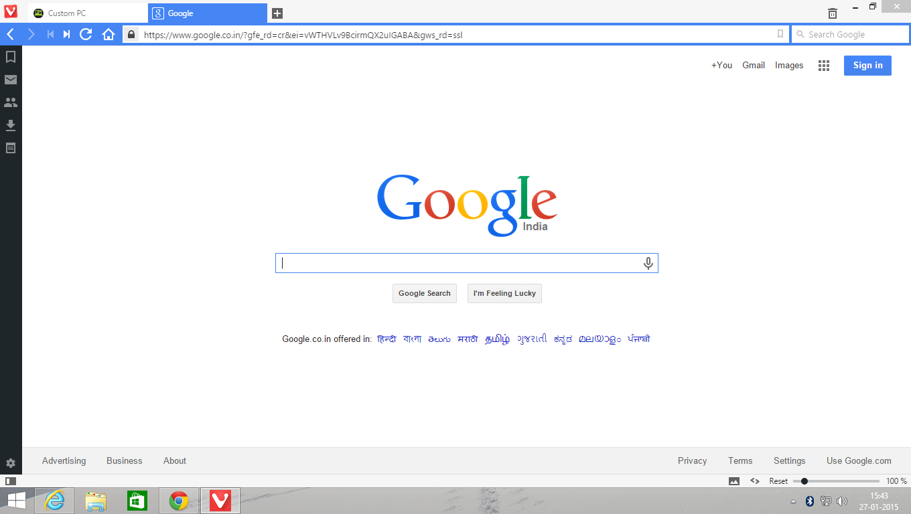This screenshot has width=911, height=514.
Task: Switch Google to Malayalam language
Action: point(600,339)
